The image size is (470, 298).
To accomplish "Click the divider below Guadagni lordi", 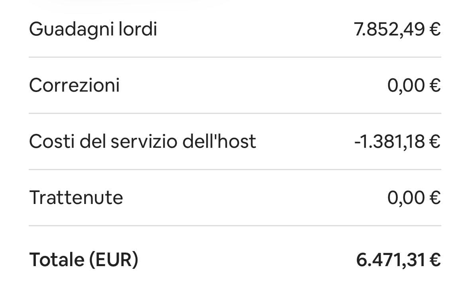I will (x=235, y=57).
